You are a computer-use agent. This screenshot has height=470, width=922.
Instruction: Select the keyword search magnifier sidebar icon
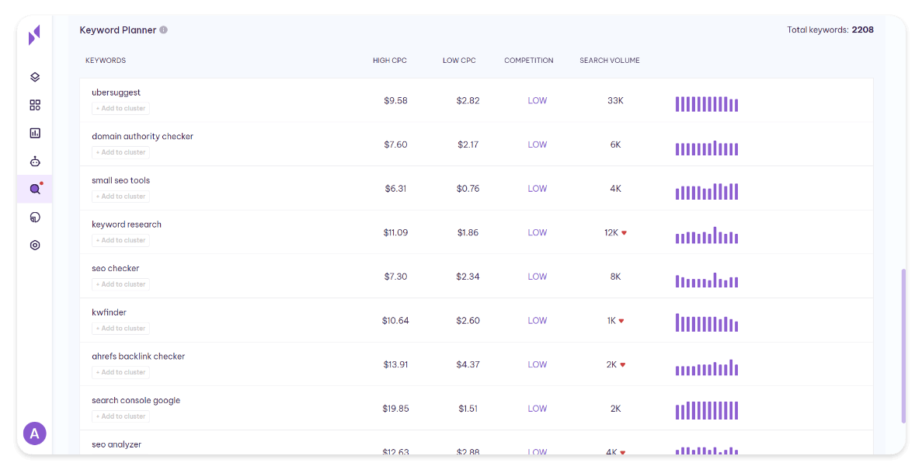[x=35, y=189]
